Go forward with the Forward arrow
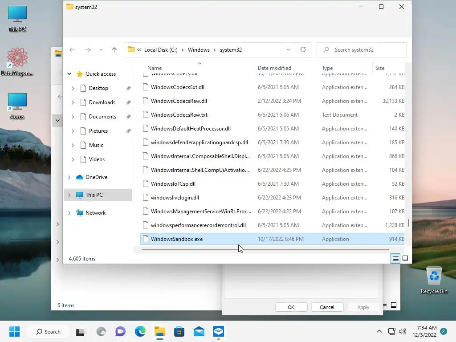Image resolution: width=456 pixels, height=342 pixels. click(x=88, y=50)
